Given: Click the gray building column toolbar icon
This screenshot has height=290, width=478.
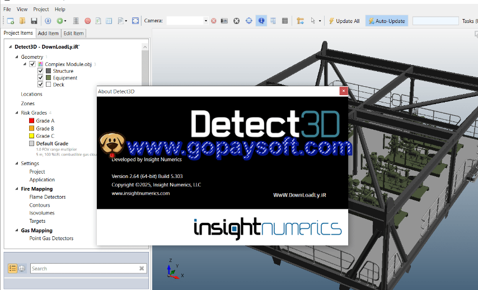Looking at the screenshot, I should [76, 21].
